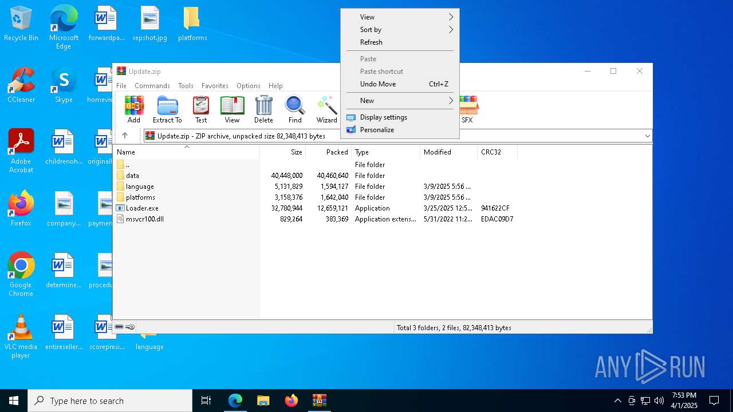Click the Find magnifier icon
The image size is (733, 412).
(x=295, y=109)
